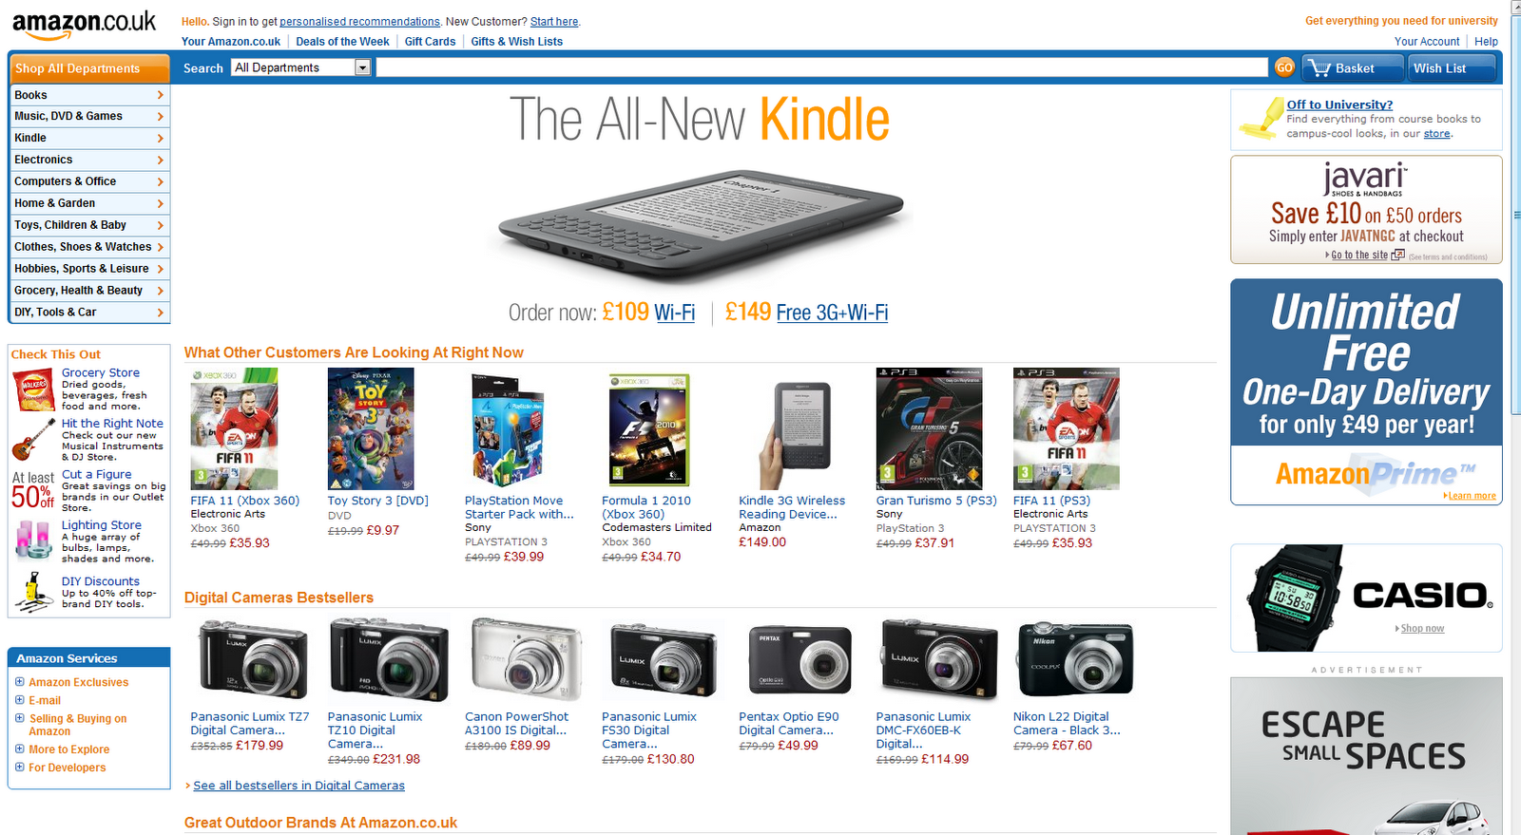Expand the Electronics department arrow
Screen dimensions: 1521x835
(x=160, y=160)
